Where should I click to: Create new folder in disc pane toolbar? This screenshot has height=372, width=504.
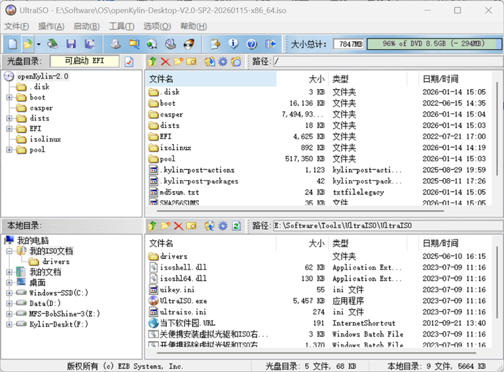pyautogui.click(x=179, y=62)
